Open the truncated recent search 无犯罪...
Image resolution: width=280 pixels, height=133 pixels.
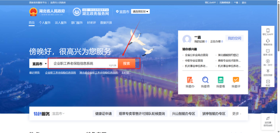126,73
